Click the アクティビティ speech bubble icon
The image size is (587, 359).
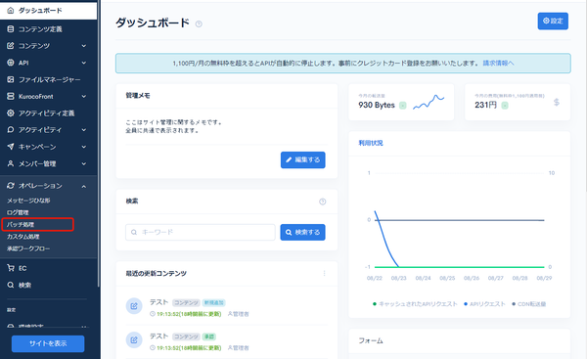click(11, 130)
